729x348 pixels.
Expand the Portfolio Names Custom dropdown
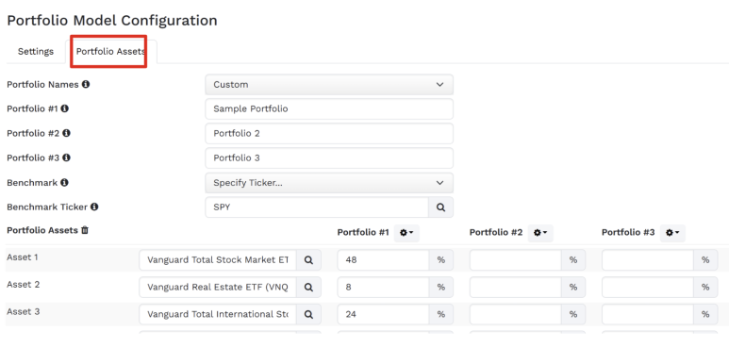click(329, 85)
